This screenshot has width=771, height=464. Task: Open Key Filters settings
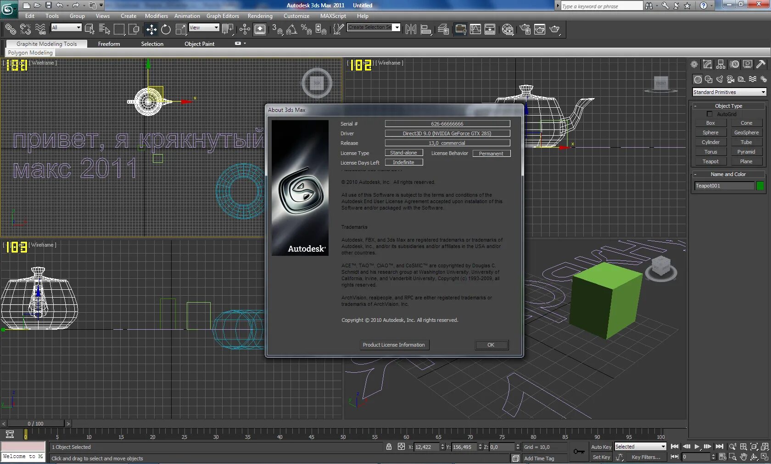(646, 457)
